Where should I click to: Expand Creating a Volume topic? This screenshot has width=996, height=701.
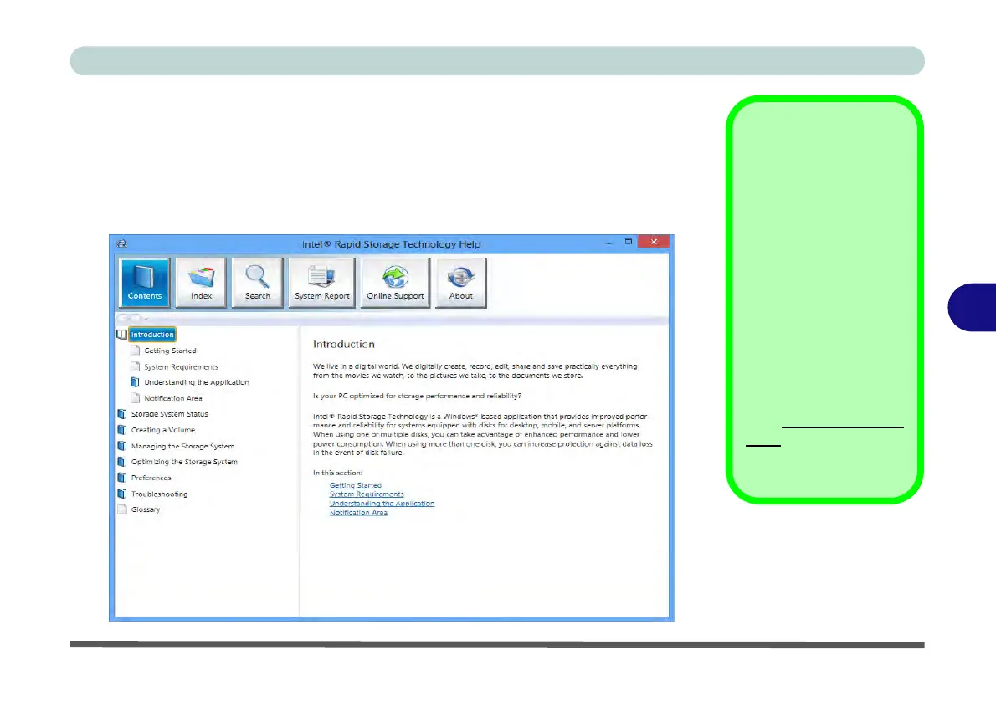click(162, 430)
